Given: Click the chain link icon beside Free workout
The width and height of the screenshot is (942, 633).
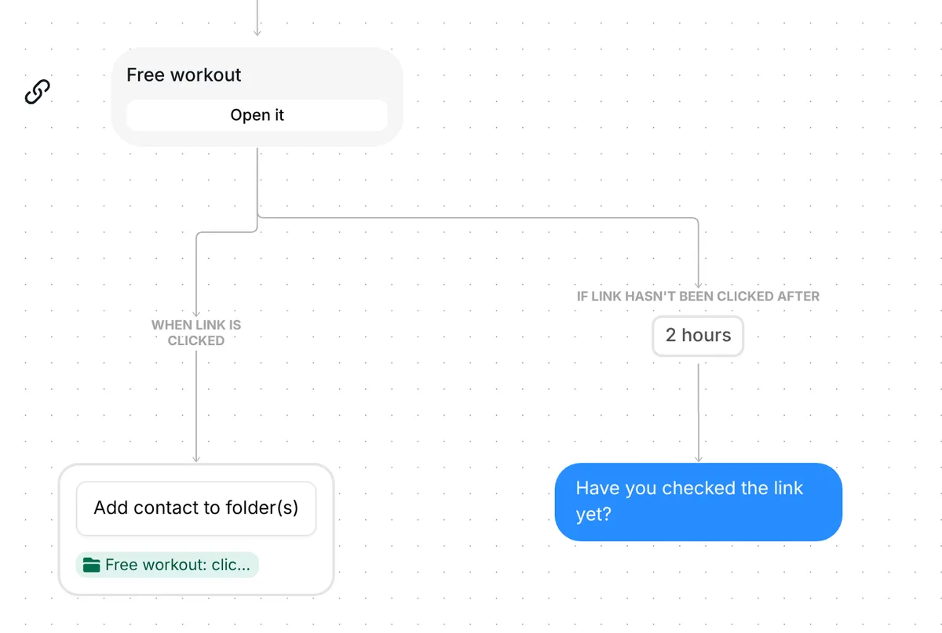Looking at the screenshot, I should click(38, 92).
